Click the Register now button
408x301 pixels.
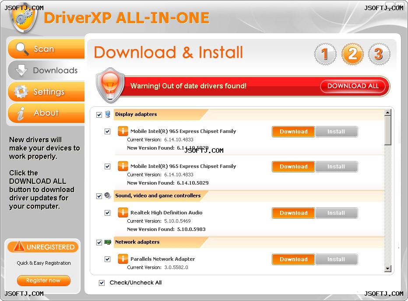44,280
